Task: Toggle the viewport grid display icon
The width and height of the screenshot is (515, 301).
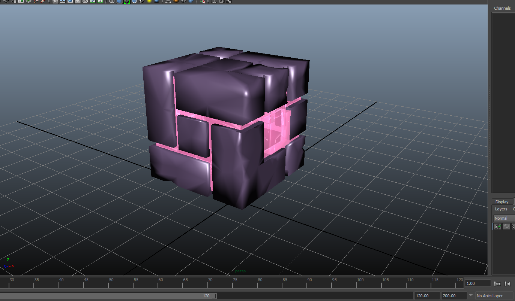Action: pyautogui.click(x=56, y=1)
